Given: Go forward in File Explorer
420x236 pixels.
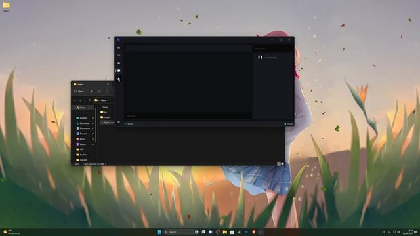Looking at the screenshot, I should (80, 100).
